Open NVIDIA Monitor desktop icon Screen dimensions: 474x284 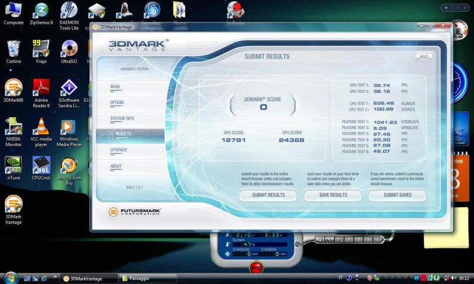pos(13,132)
